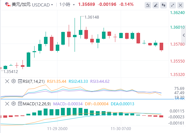Click the USD/CAD flag icon

(x=8, y=5)
